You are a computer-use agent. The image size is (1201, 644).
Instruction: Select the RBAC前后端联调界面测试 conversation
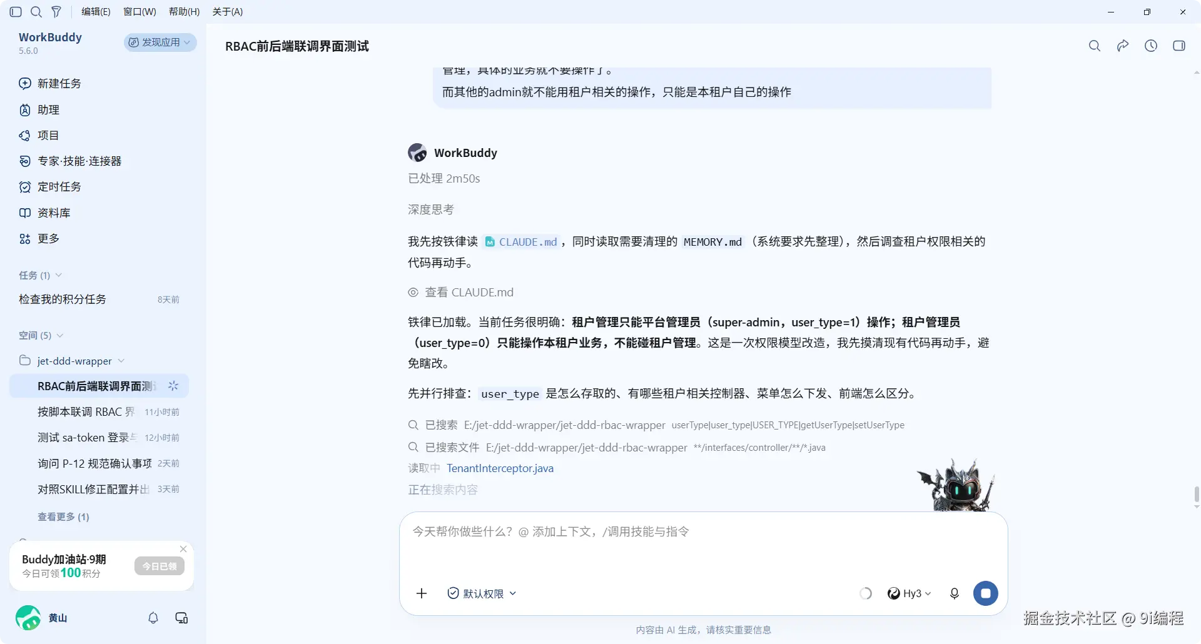click(99, 386)
